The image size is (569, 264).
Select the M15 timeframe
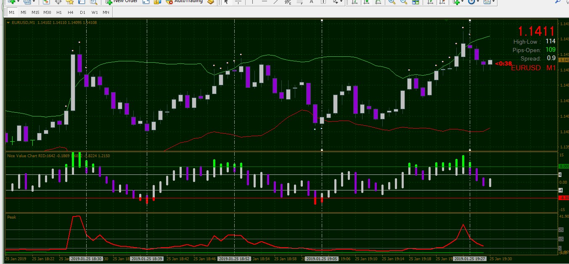click(x=35, y=12)
